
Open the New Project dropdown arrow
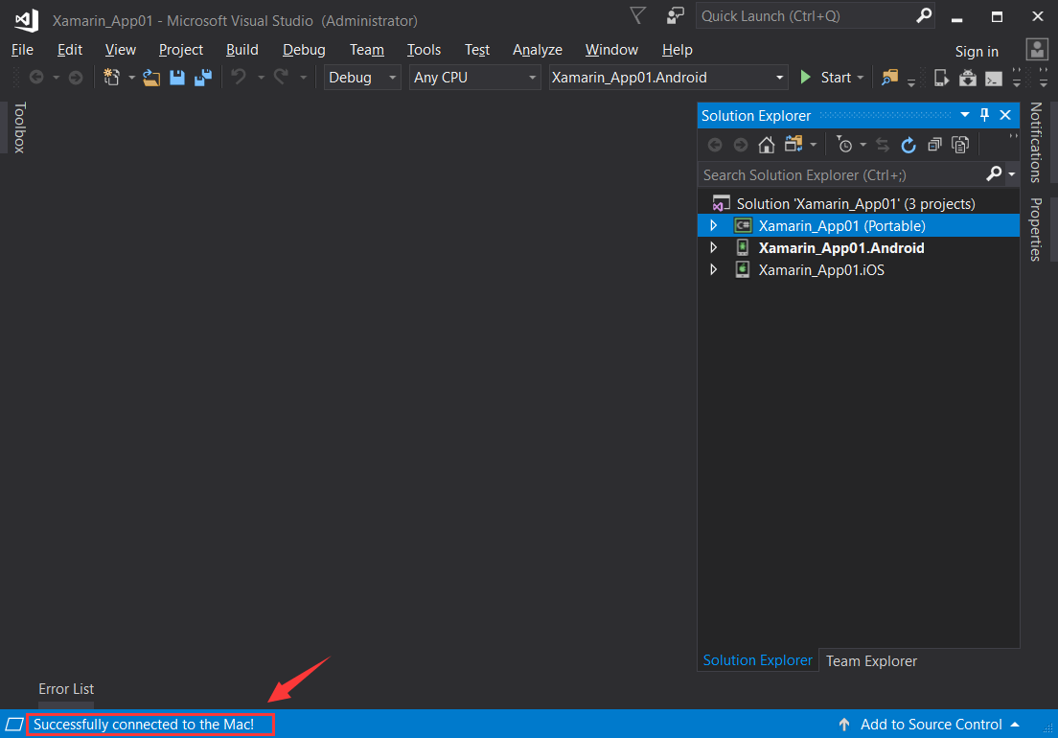click(131, 79)
